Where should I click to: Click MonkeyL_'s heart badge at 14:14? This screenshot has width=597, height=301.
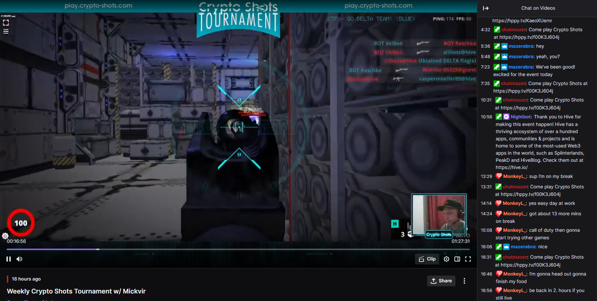[498, 203]
